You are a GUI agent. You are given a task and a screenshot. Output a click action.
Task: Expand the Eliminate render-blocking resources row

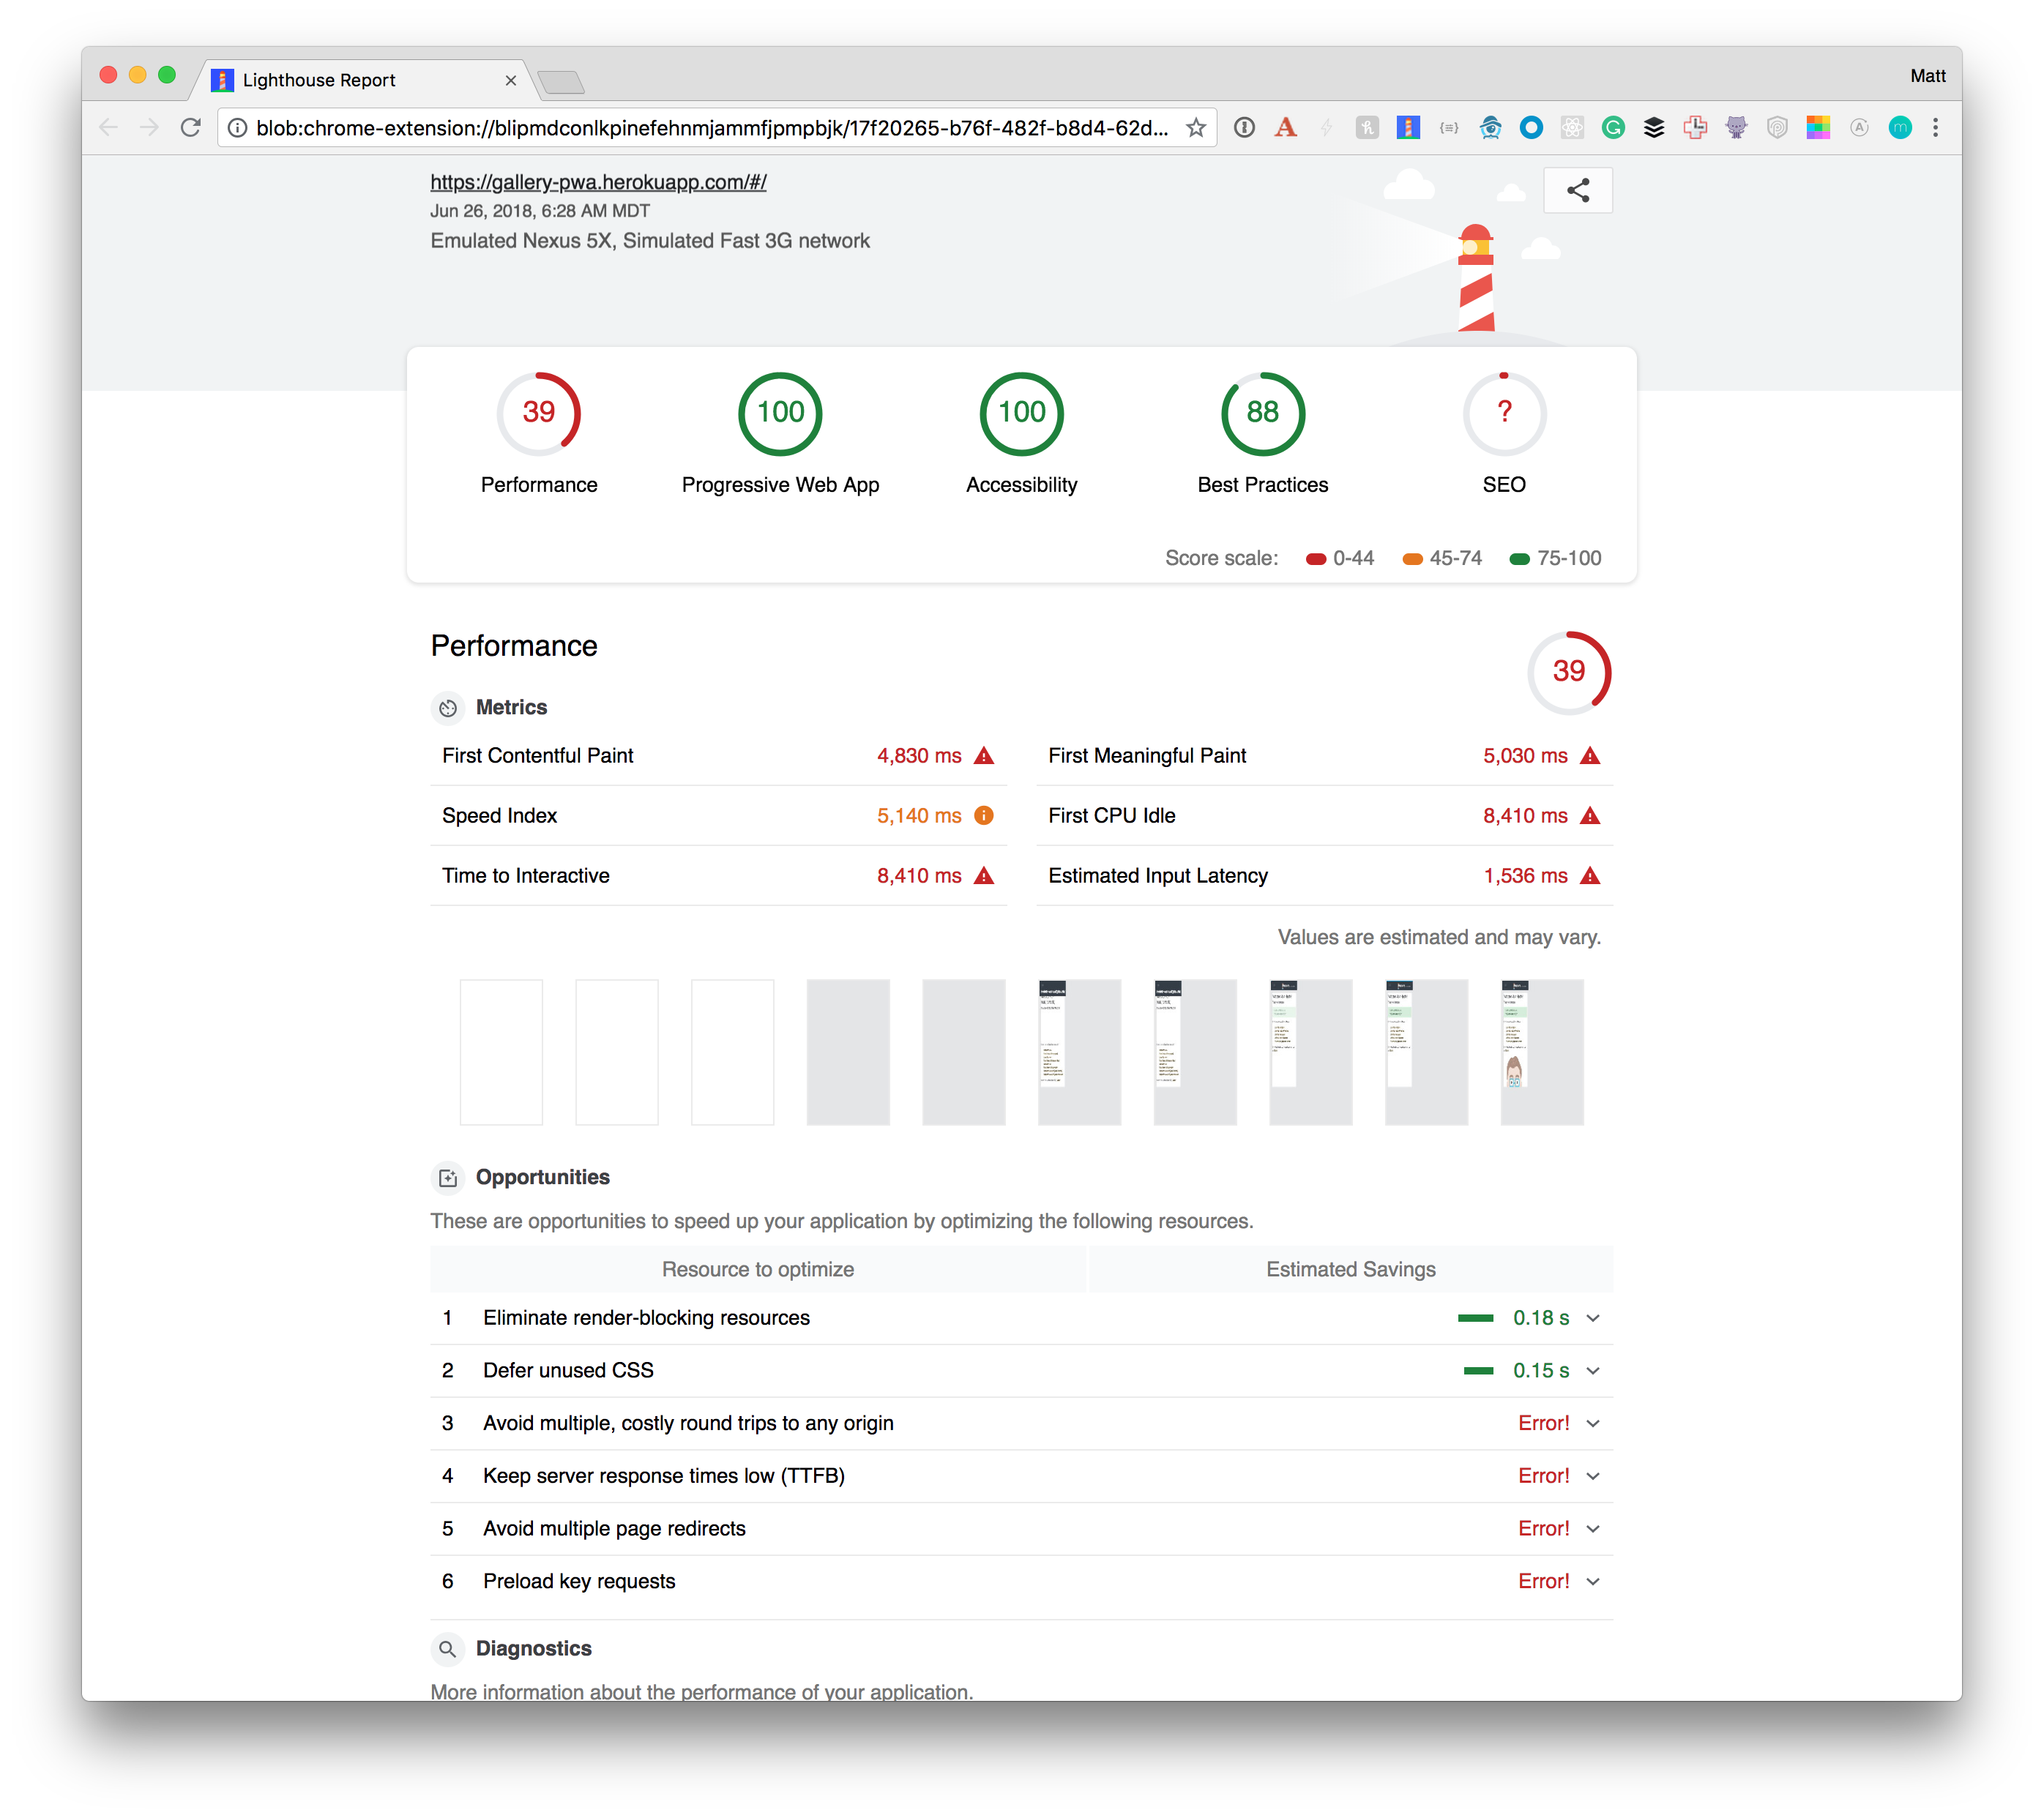coord(1593,1318)
